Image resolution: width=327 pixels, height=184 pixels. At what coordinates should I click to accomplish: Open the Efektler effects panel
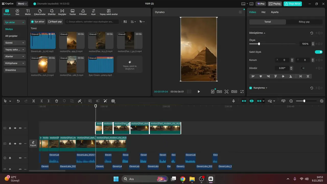coord(52,12)
